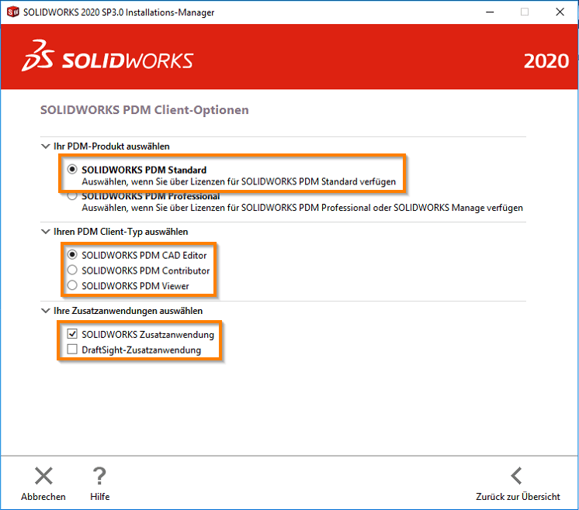Enable DraftSight-Zusatzanwendung checkbox
This screenshot has height=510, width=579.
(x=72, y=349)
